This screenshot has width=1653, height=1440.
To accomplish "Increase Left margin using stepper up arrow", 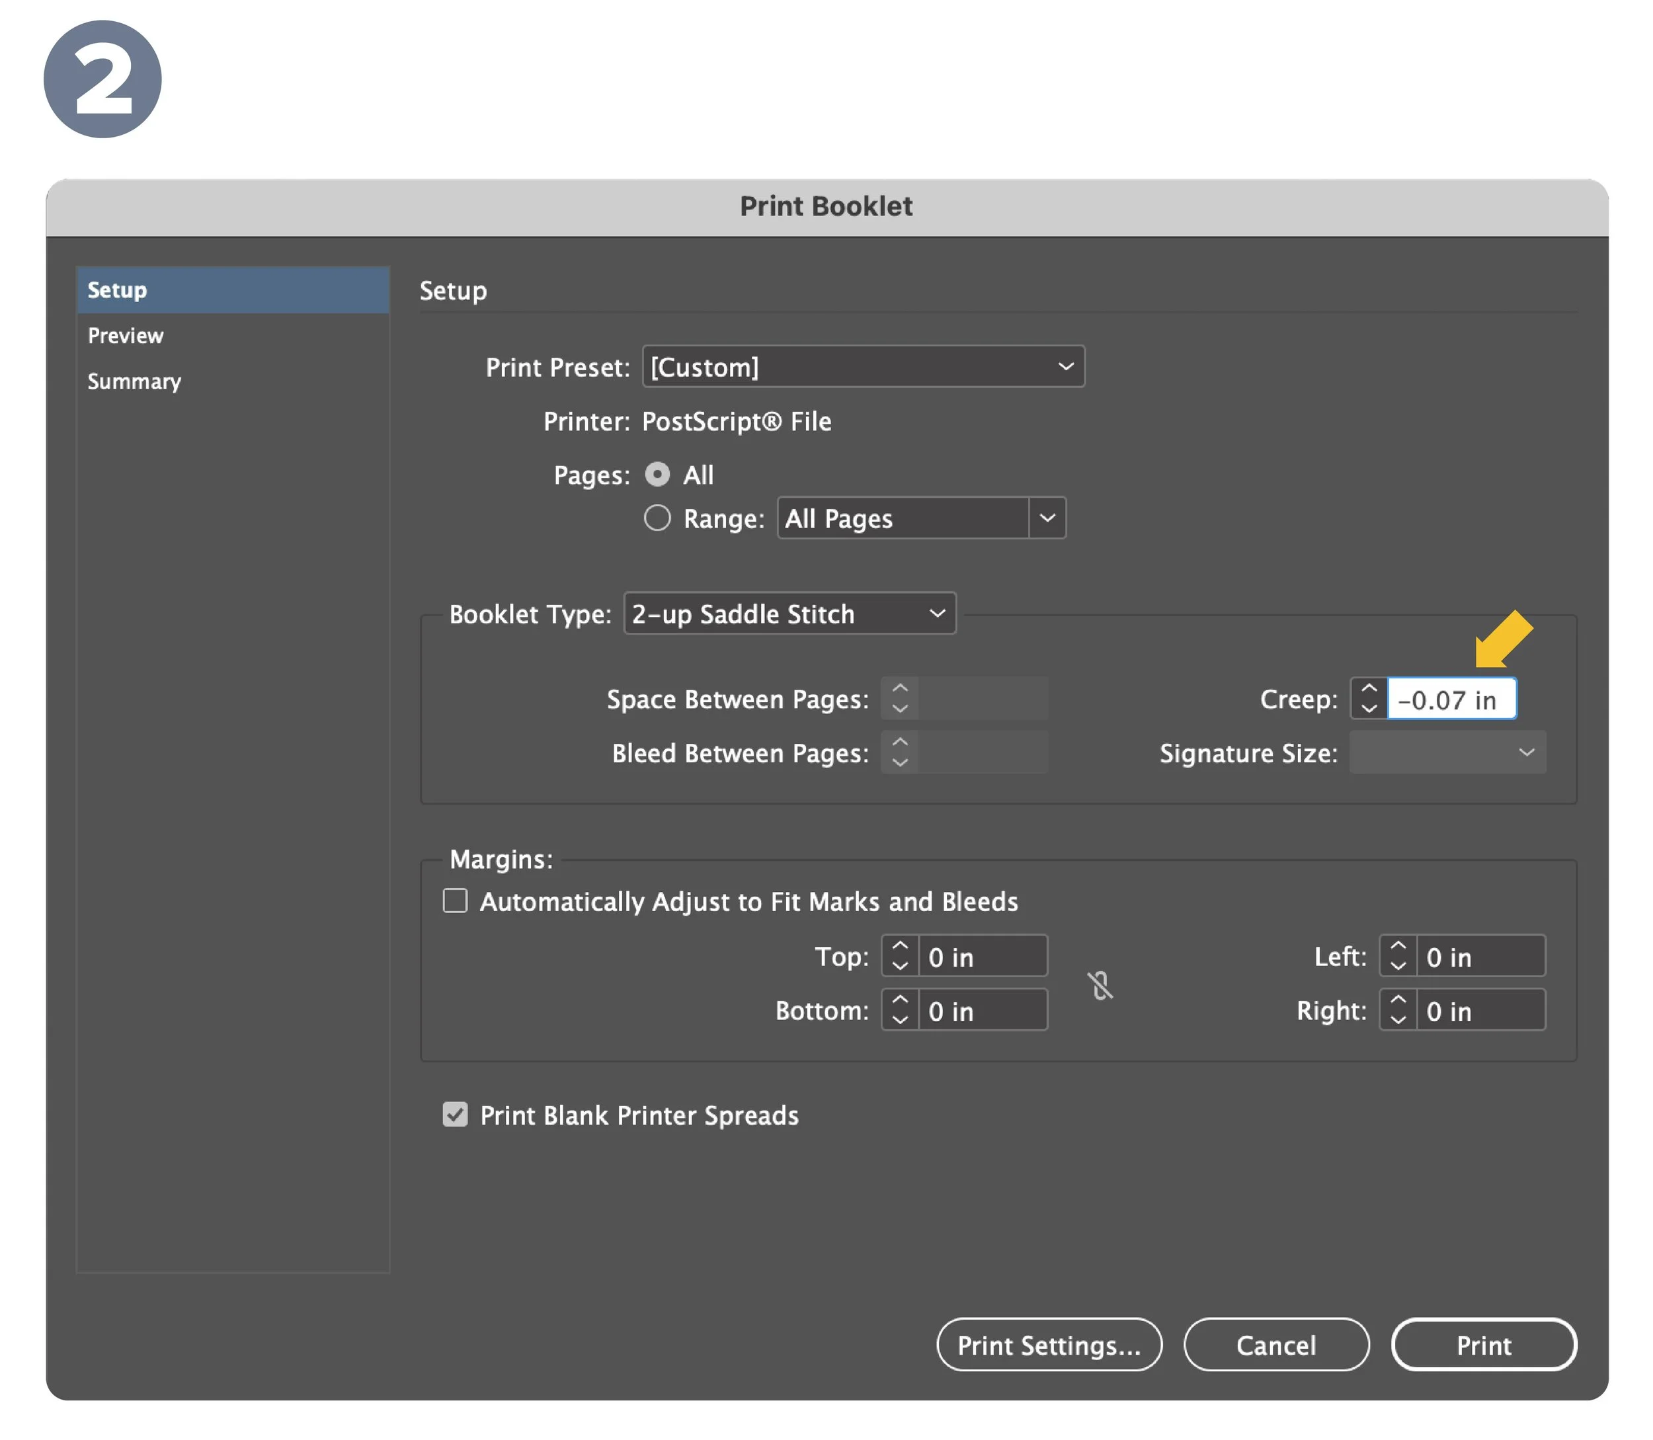I will 1398,947.
